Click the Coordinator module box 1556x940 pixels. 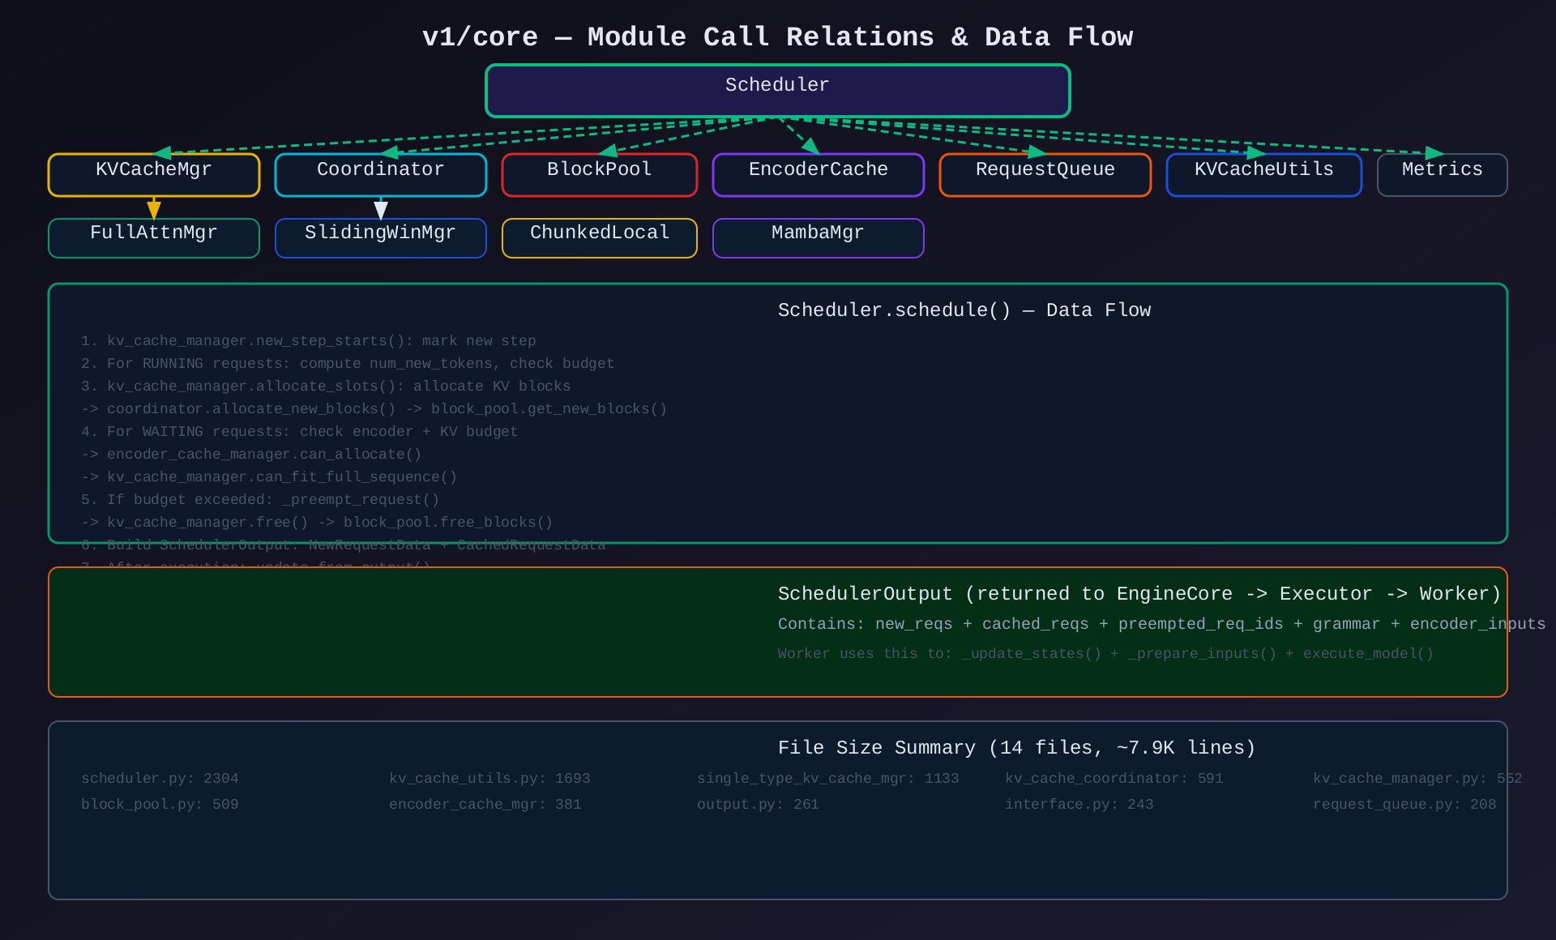[x=380, y=174]
